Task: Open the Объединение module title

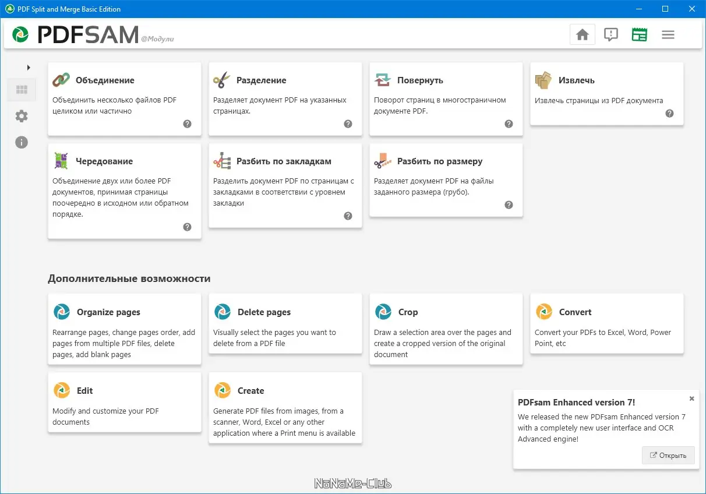Action: (105, 80)
